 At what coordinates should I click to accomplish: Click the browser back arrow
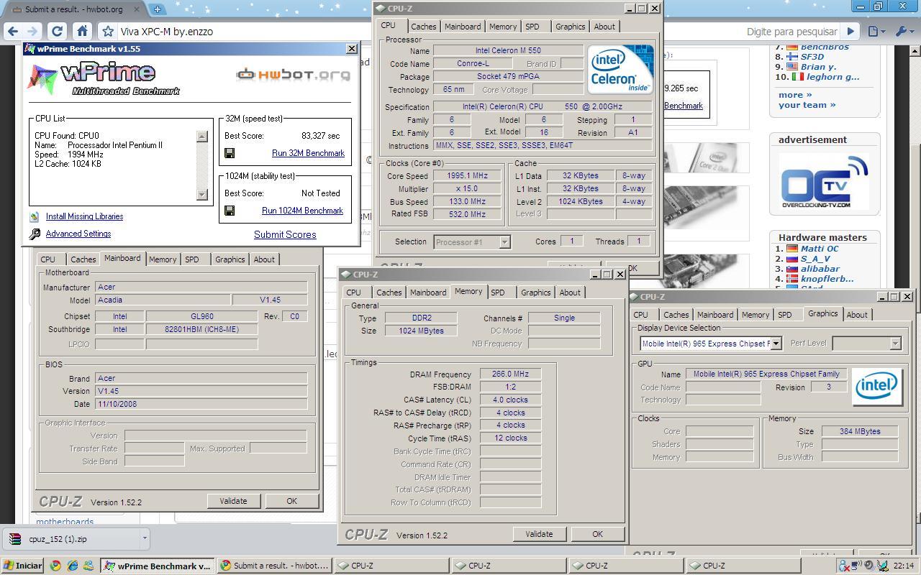pyautogui.click(x=12, y=31)
